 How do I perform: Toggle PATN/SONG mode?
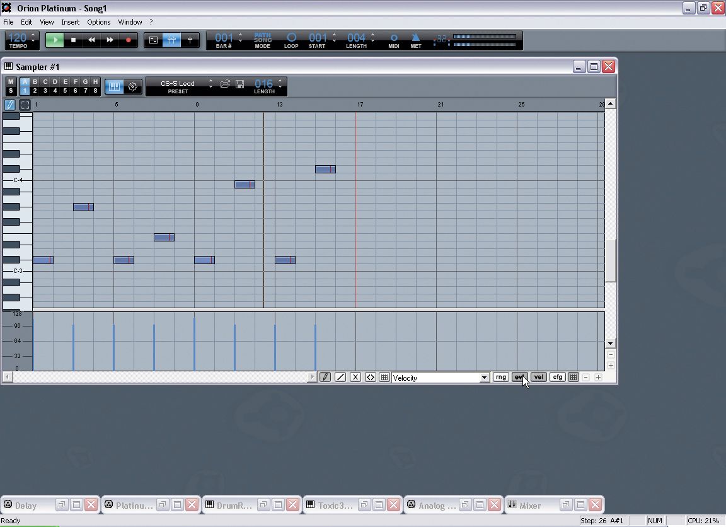(263, 40)
